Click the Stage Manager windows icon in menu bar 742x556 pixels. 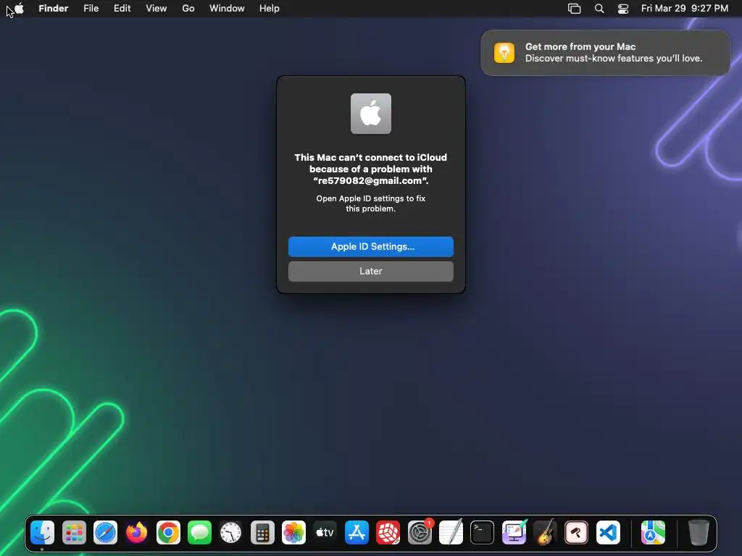(574, 9)
